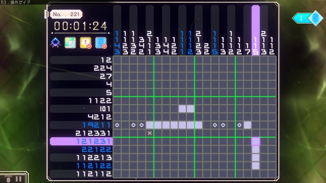
Task: Click the R3 operation guide label
Action: tap(15, 2)
